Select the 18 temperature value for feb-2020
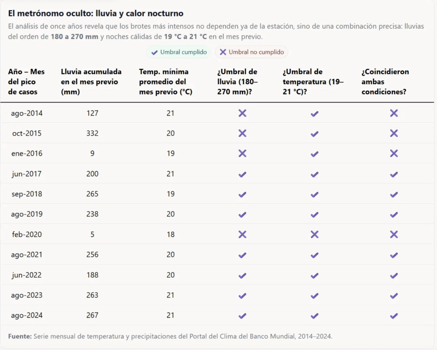The height and width of the screenshot is (350, 437). [170, 234]
